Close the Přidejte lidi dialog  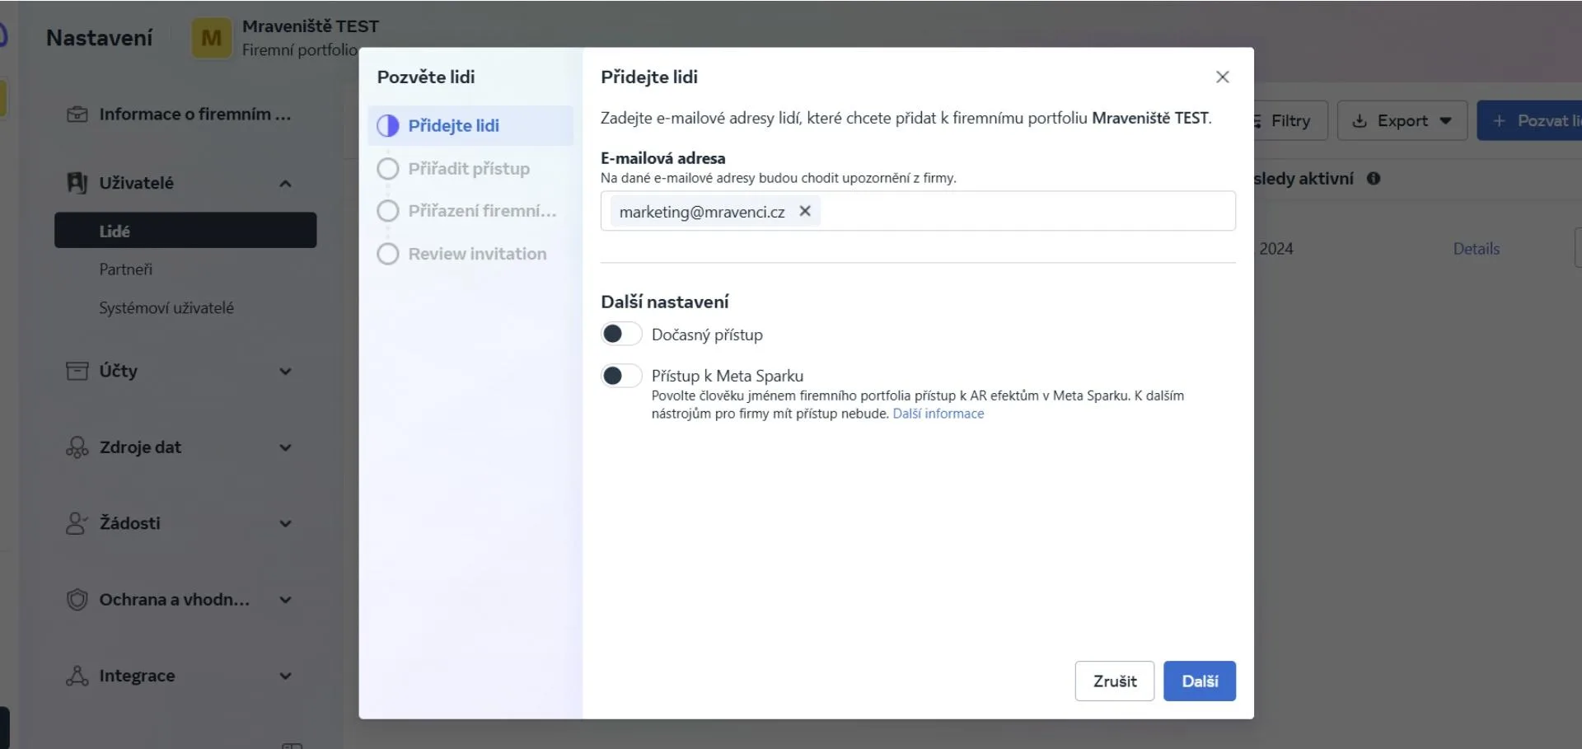point(1222,77)
